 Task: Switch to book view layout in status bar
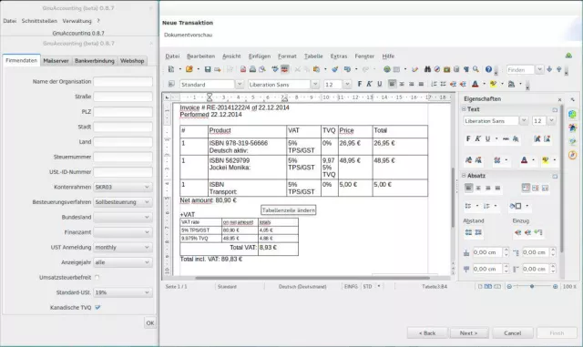[x=497, y=286]
